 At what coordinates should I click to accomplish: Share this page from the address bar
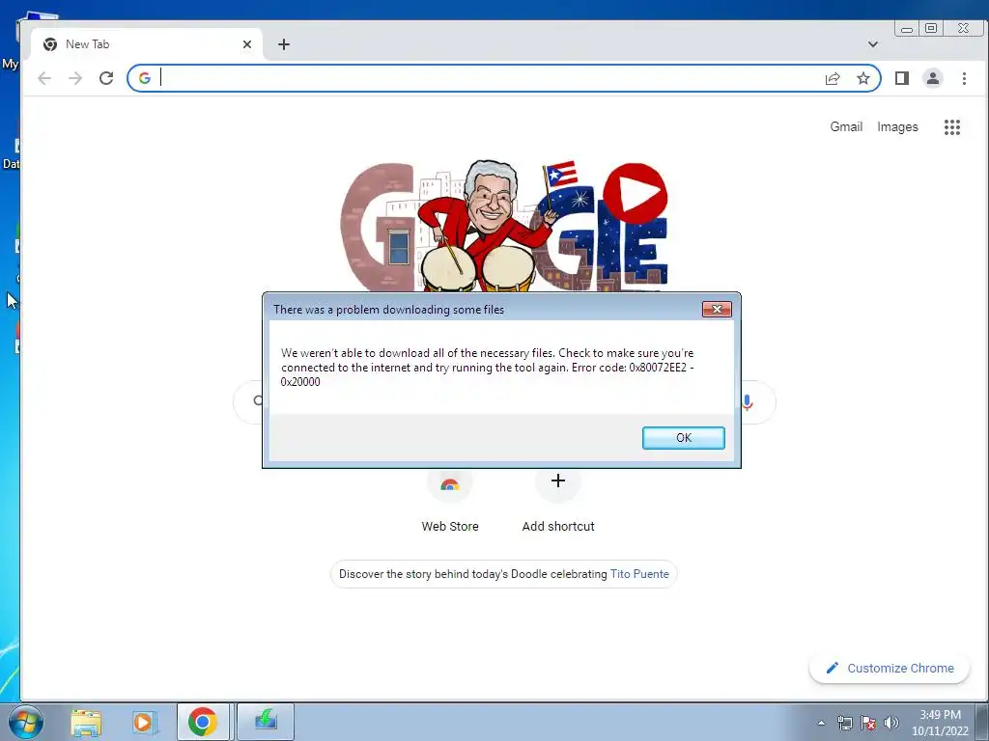833,78
